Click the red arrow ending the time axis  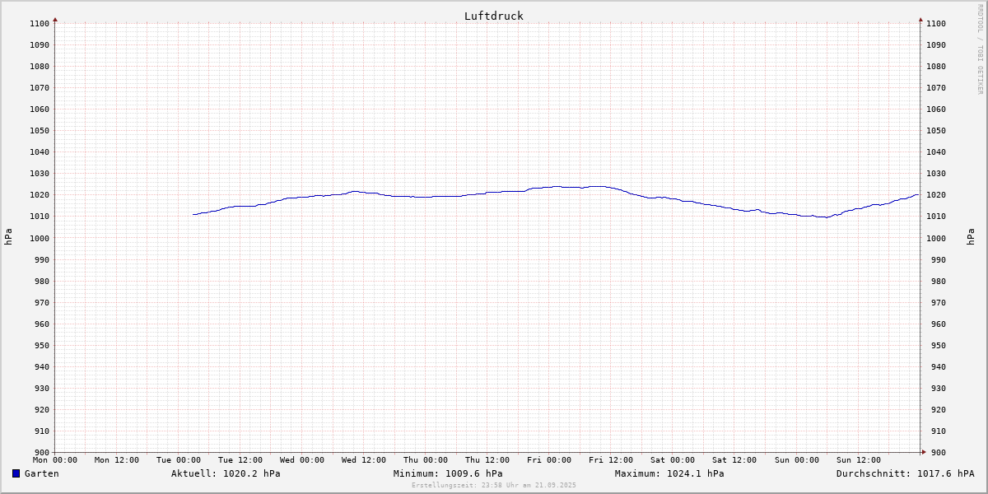click(x=924, y=451)
